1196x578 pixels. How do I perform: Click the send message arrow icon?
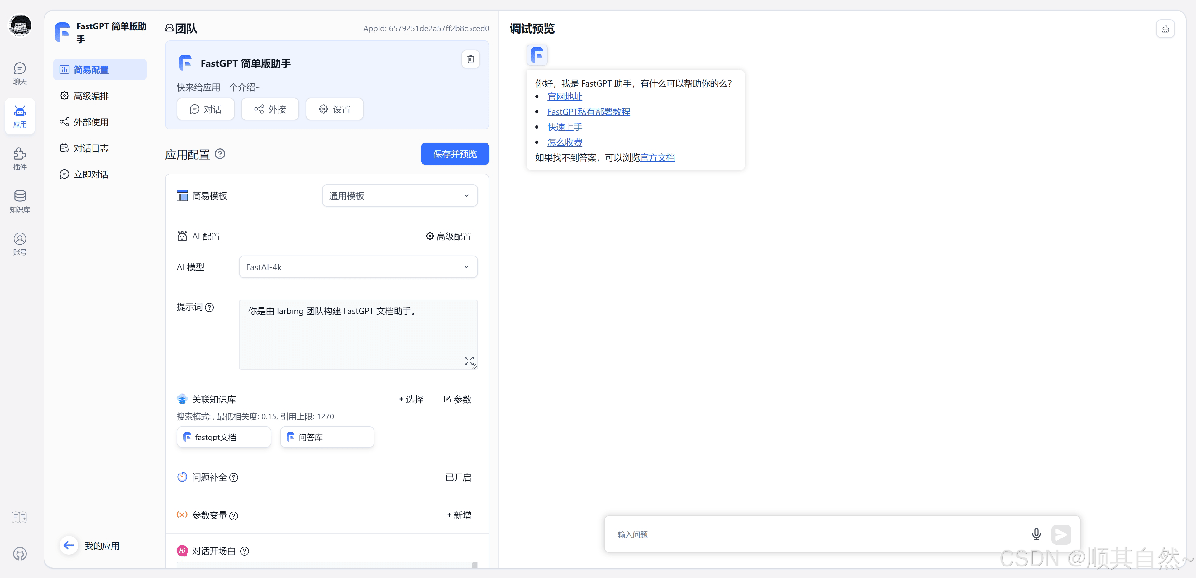click(1061, 534)
